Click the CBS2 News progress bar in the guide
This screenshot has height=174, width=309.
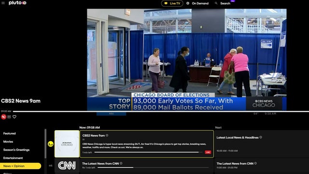point(148,152)
